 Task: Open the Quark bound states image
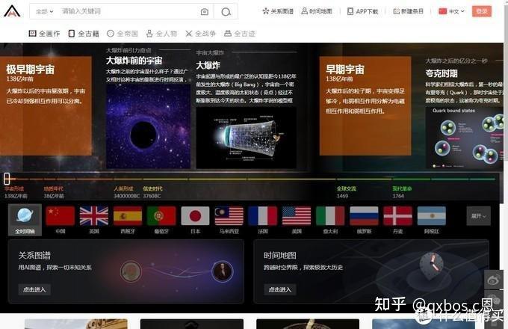coord(465,138)
